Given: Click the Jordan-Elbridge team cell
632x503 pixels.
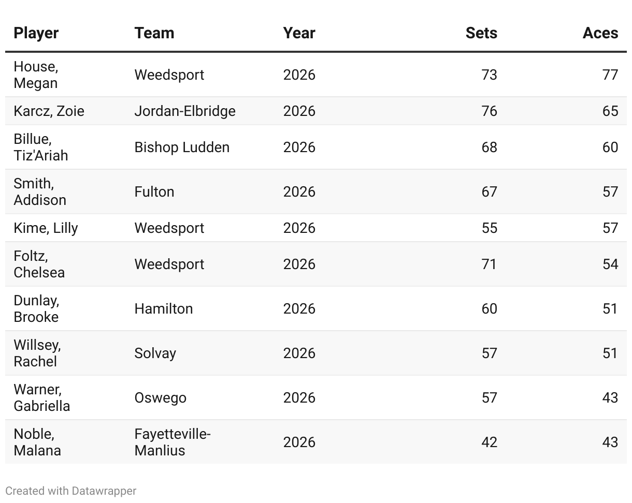Looking at the screenshot, I should tap(184, 111).
